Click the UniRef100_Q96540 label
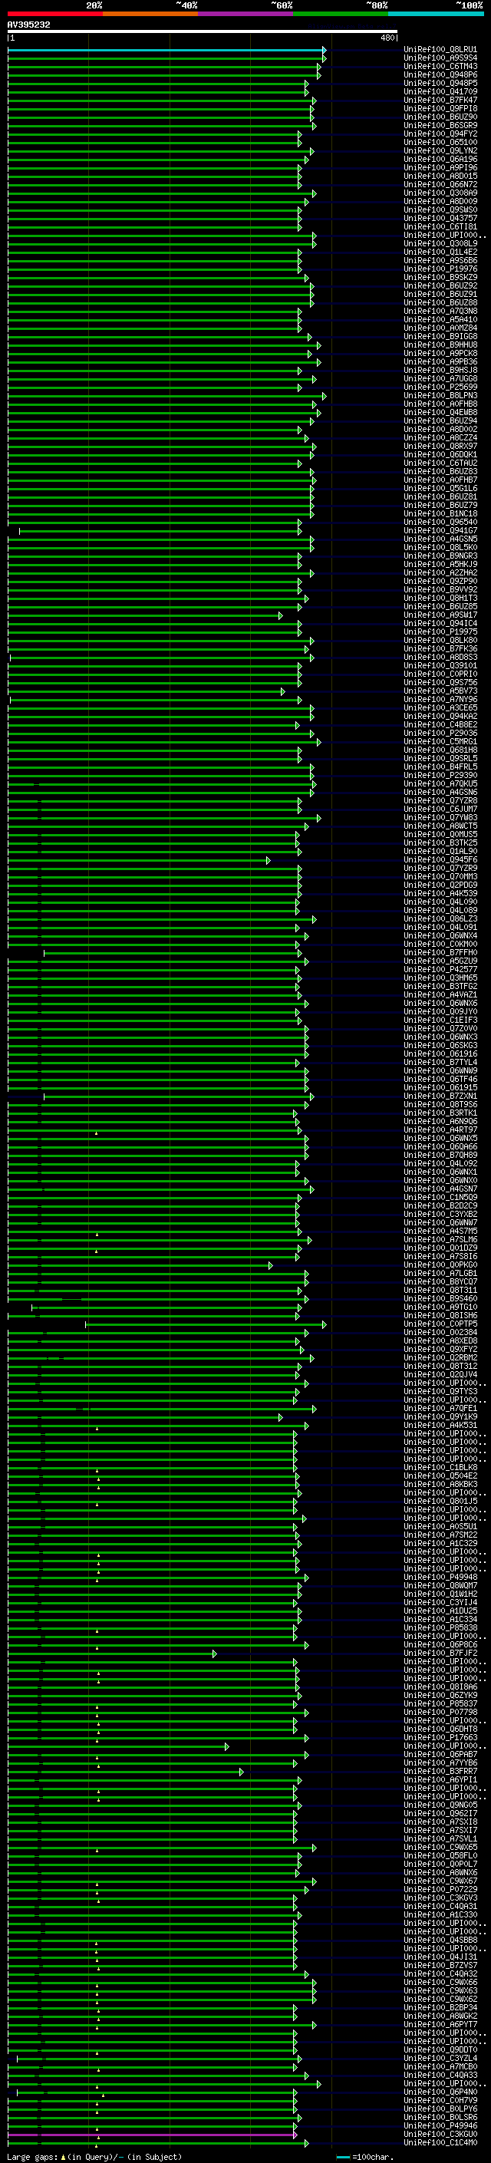This screenshot has height=2163, width=491. [440, 522]
